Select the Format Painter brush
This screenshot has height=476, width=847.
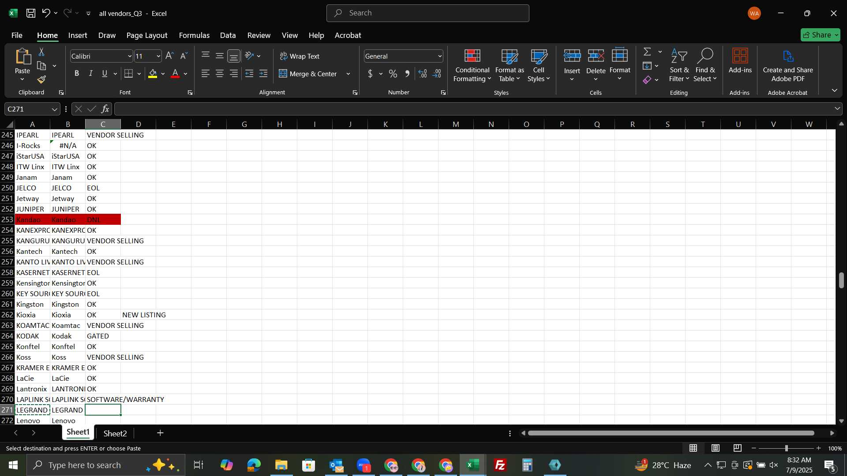pos(41,80)
